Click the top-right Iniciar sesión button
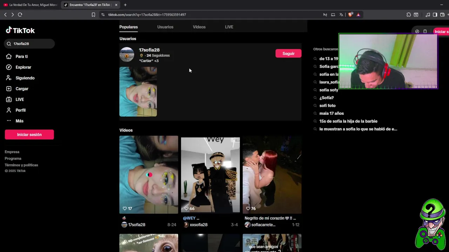The height and width of the screenshot is (252, 449). pyautogui.click(x=441, y=31)
